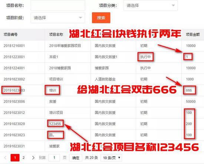The image size is (204, 164).
Task: Click the 项目编号 column header
Action: click(x=11, y=35)
